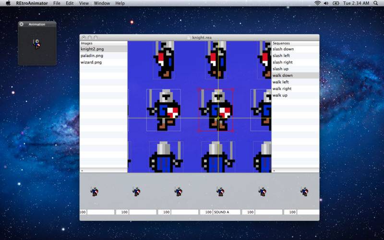Click the document icon beside knight.rea title
The width and height of the screenshot is (384, 240).
pos(188,37)
